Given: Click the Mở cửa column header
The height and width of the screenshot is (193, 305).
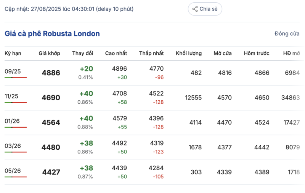Looking at the screenshot, I should pos(223,53).
